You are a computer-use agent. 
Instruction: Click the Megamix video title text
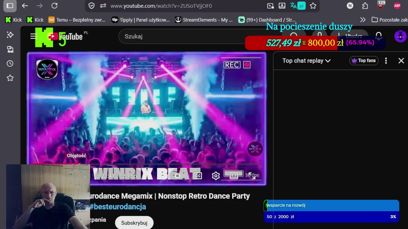coord(170,196)
